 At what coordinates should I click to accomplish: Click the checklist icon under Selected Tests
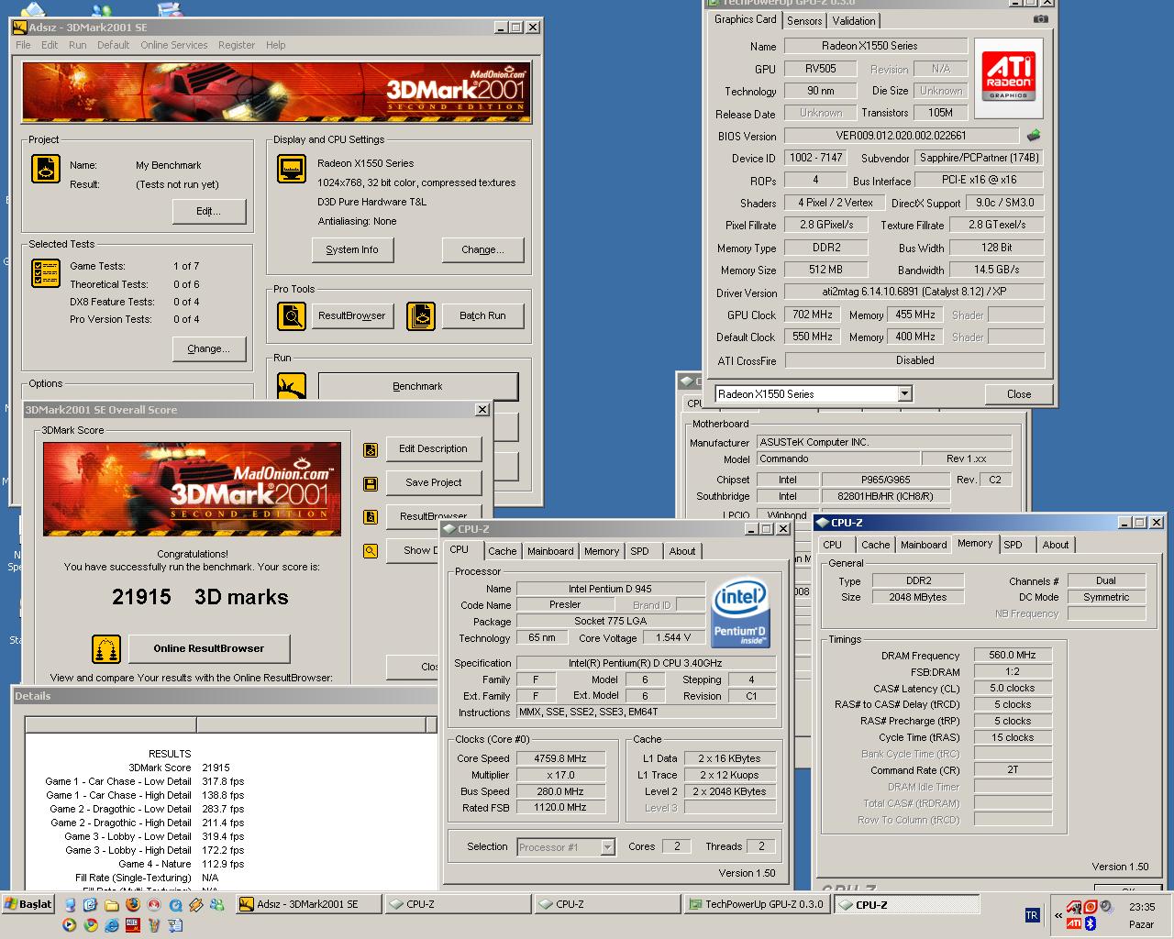46,273
